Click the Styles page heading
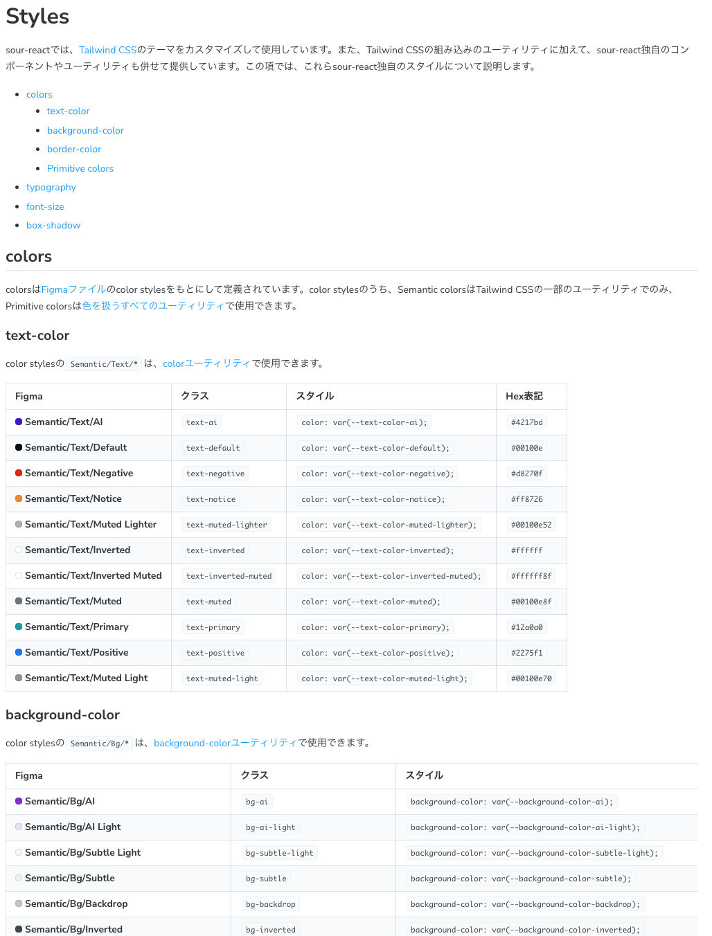This screenshot has width=712, height=936. [37, 17]
